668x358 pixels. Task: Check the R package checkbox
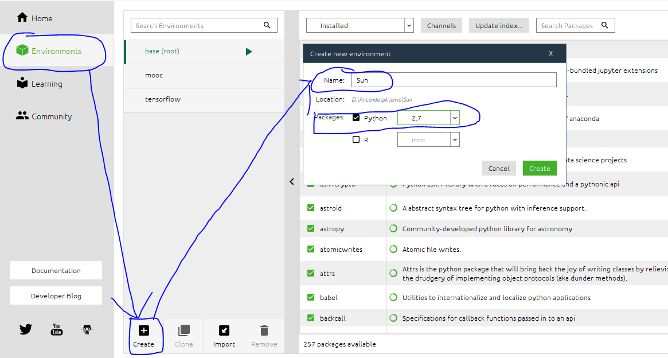point(356,139)
